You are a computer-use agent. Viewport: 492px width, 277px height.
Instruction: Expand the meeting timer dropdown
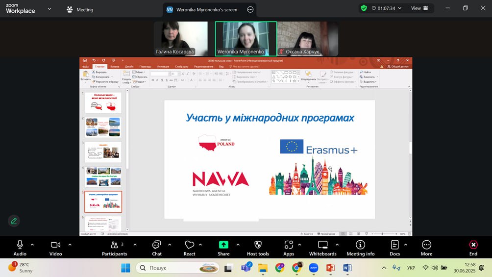pyautogui.click(x=400, y=8)
